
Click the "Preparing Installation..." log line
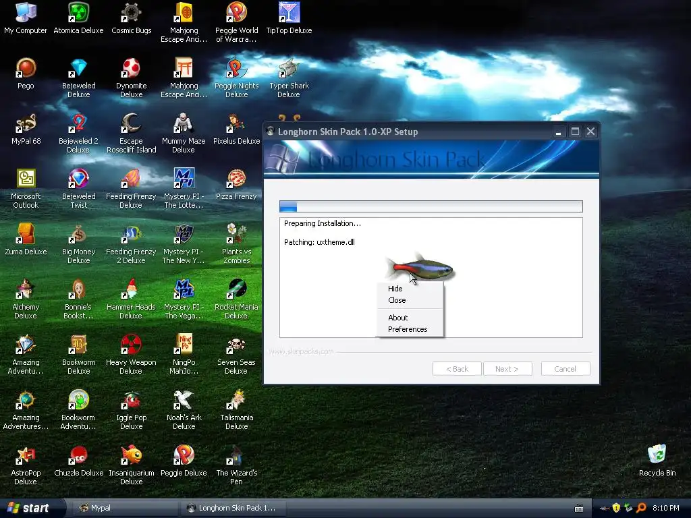(x=322, y=223)
